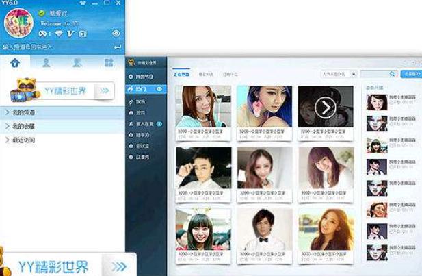Switch to the Y home tab
The image size is (422, 276).
click(x=15, y=63)
